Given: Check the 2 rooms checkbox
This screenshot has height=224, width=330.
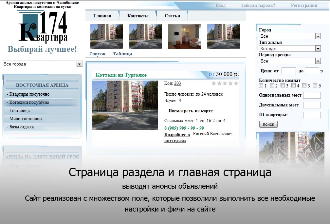Looking at the screenshot, I should pyautogui.click(x=272, y=85).
